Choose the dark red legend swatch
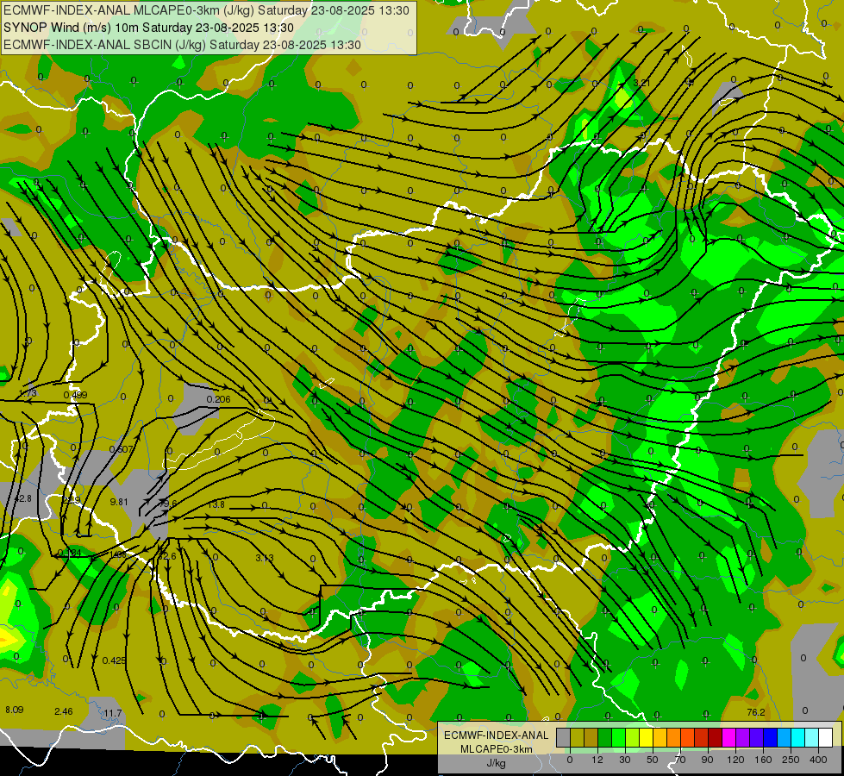The height and width of the screenshot is (776, 844). click(x=715, y=737)
